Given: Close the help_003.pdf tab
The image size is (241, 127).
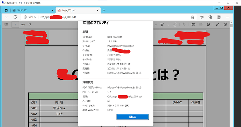Looking at the screenshot, I should pyautogui.click(x=97, y=10).
